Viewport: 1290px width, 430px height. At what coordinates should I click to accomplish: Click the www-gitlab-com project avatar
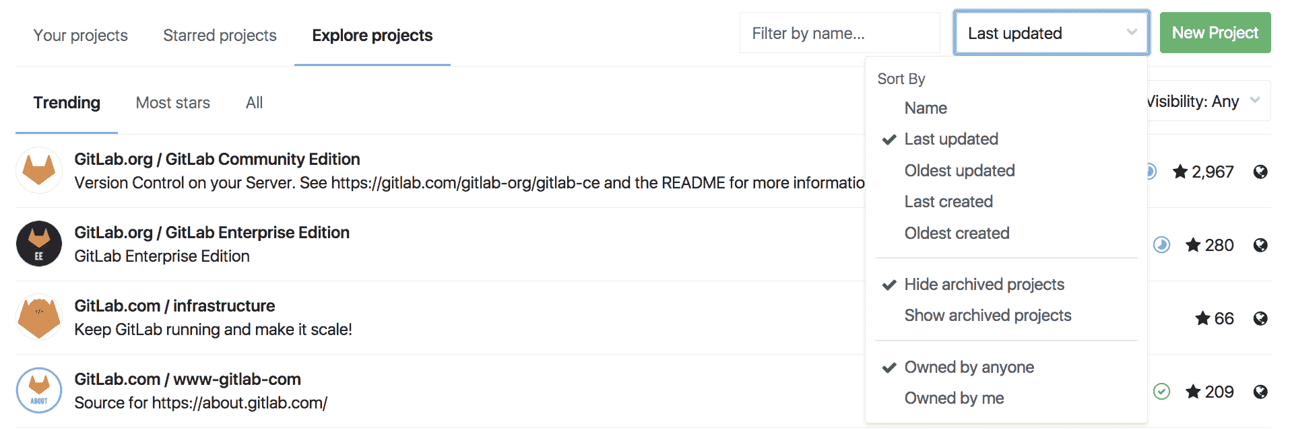(39, 390)
